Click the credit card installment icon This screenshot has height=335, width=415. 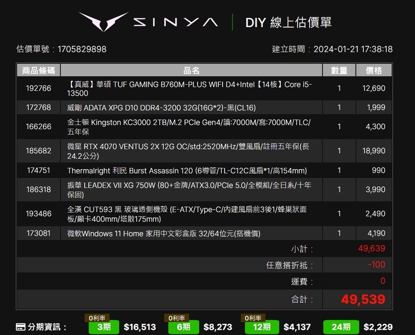tap(21, 327)
